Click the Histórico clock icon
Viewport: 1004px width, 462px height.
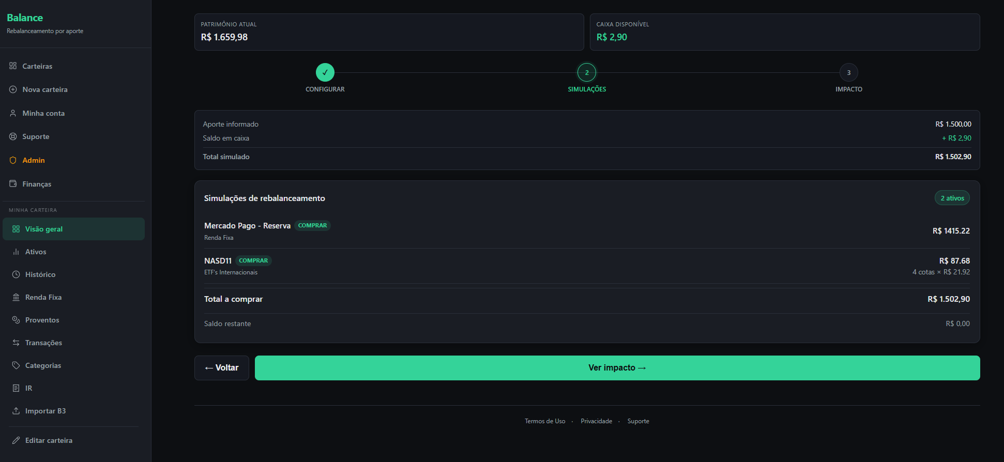16,274
